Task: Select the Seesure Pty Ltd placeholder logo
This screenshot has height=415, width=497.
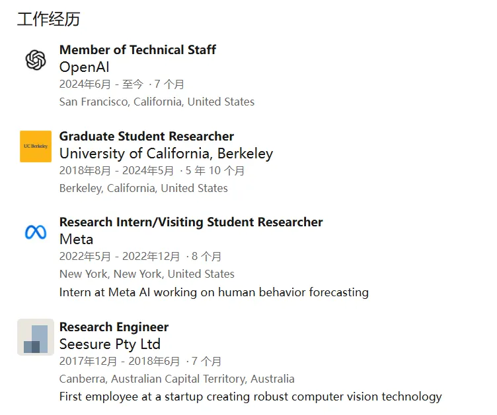Action: tap(36, 337)
